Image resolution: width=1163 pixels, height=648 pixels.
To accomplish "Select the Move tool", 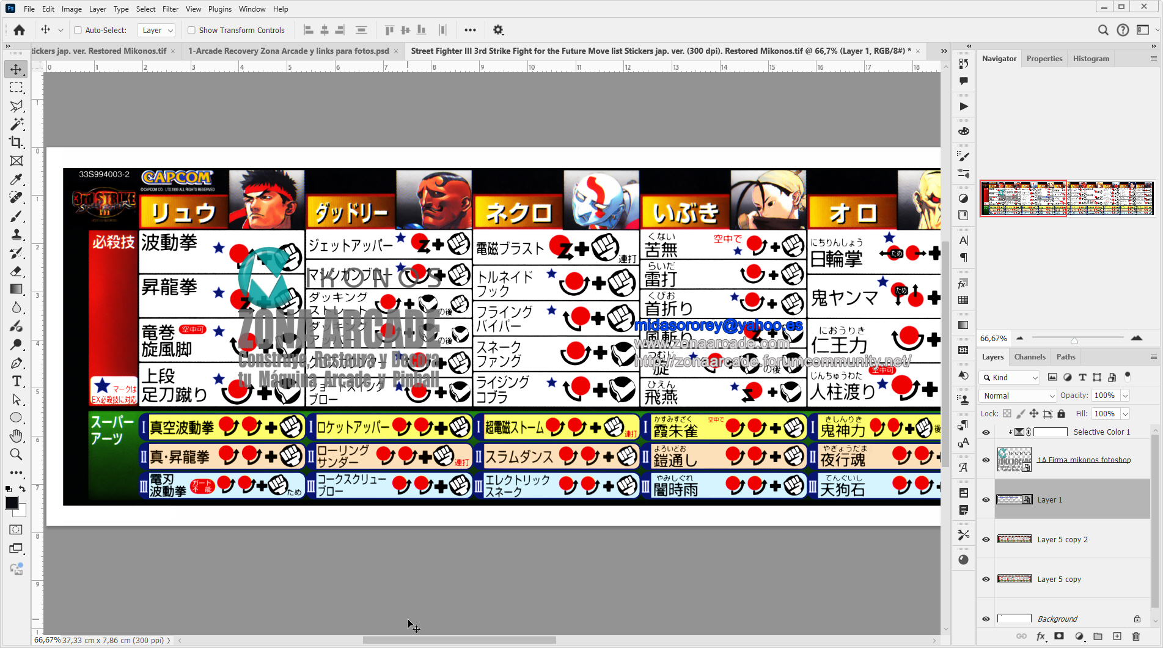I will [17, 69].
